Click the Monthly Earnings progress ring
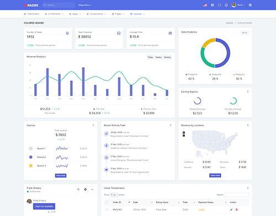This screenshot has width=276, height=216. pos(233,101)
